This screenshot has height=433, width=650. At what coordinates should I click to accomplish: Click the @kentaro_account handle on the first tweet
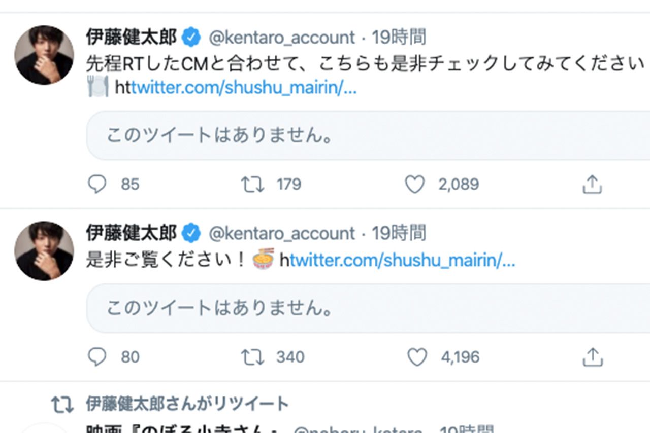coord(284,35)
